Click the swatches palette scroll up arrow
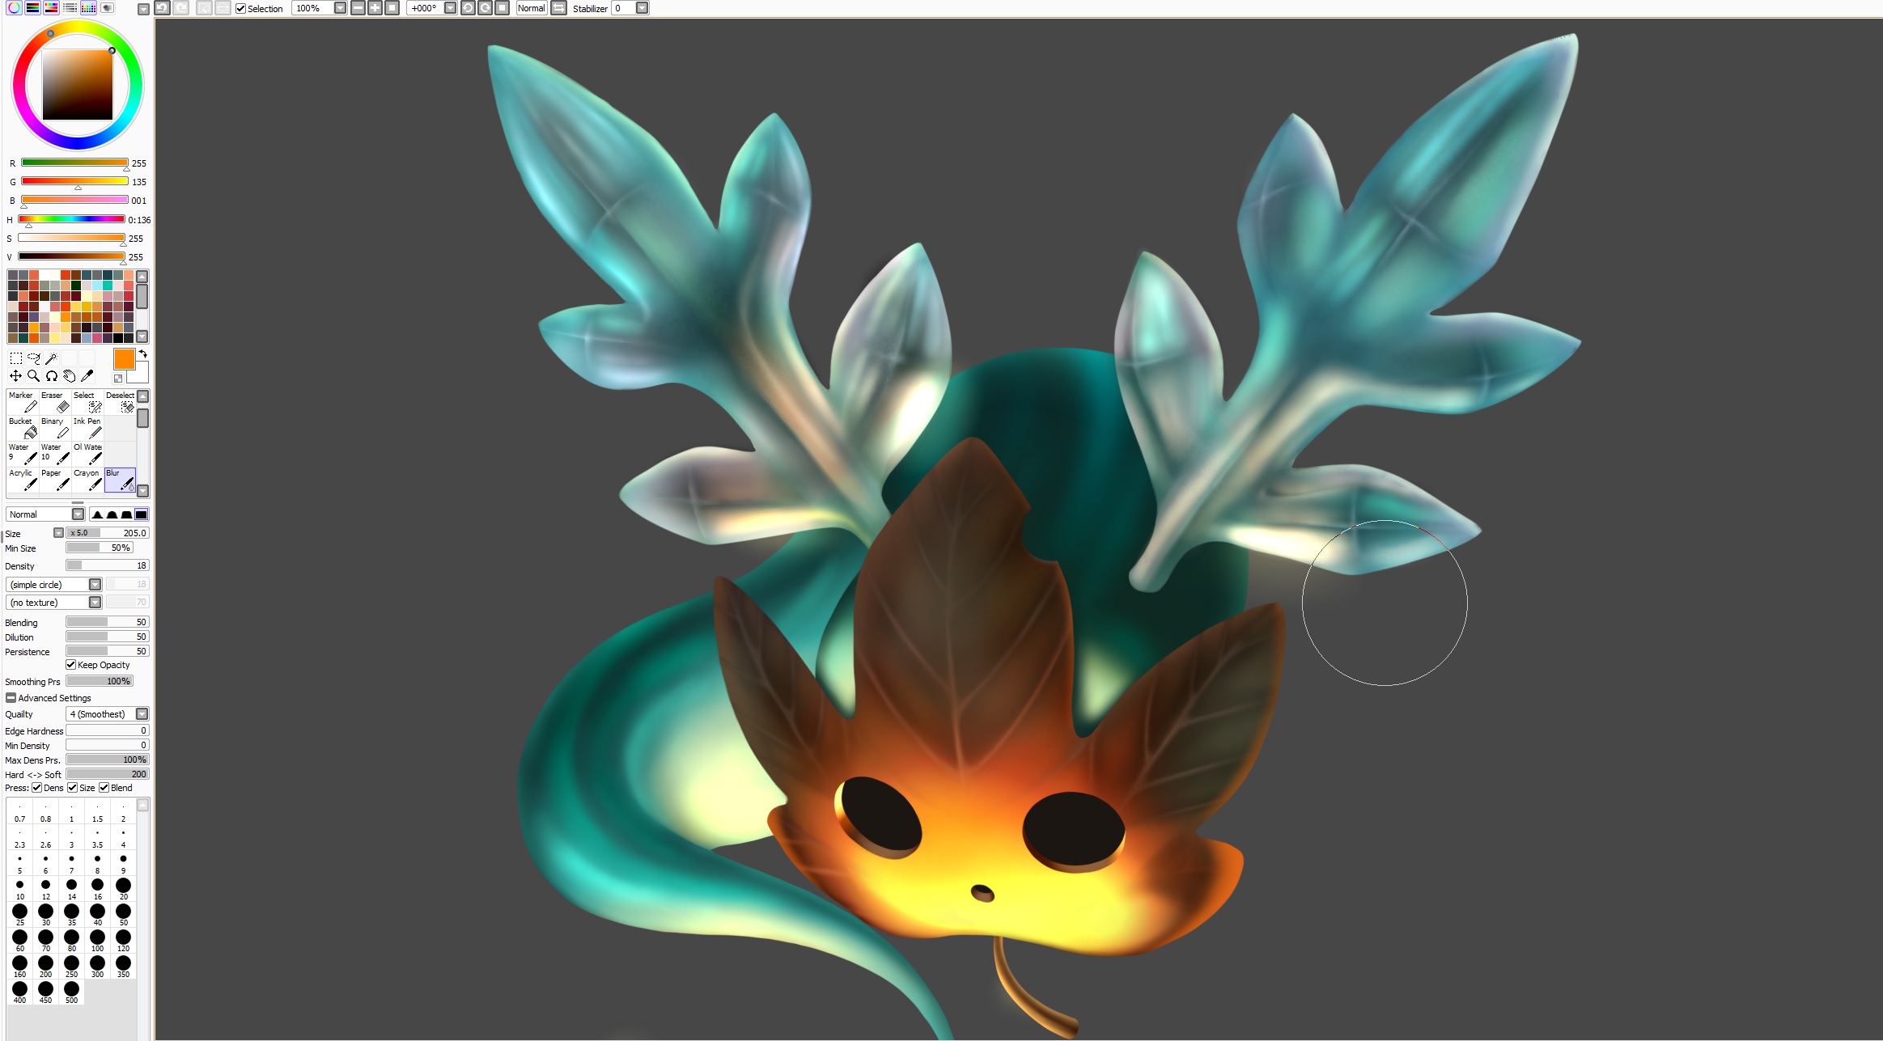Screen dimensions: 1883x1041 142,277
